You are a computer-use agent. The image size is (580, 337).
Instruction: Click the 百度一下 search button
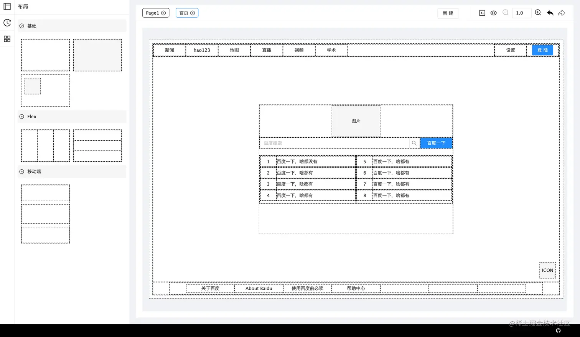tap(436, 143)
